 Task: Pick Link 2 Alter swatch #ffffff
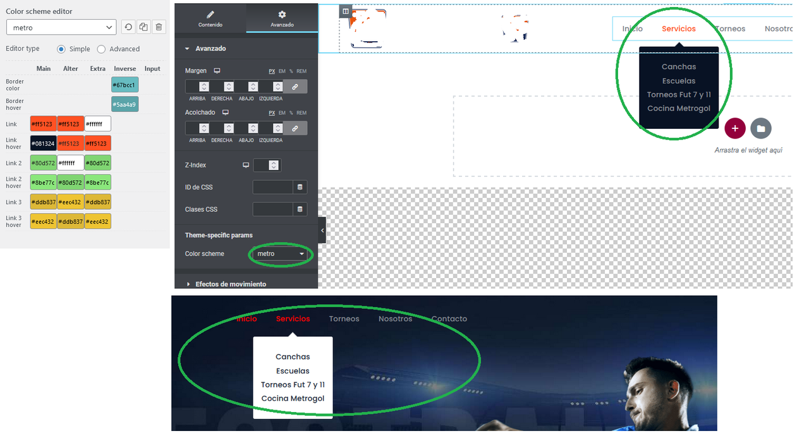click(71, 162)
